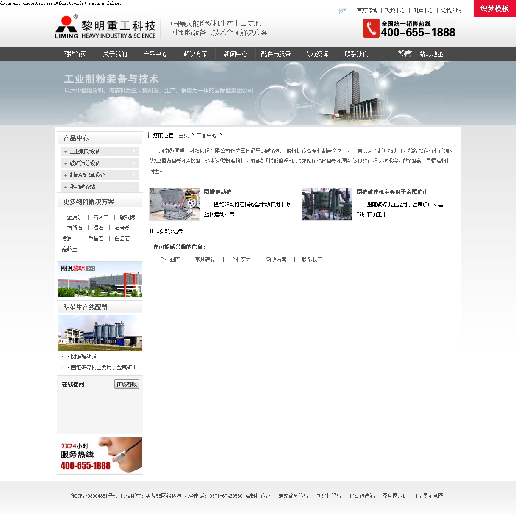The image size is (516, 517).
Task: Open 图库中心 link
Action: point(423,10)
